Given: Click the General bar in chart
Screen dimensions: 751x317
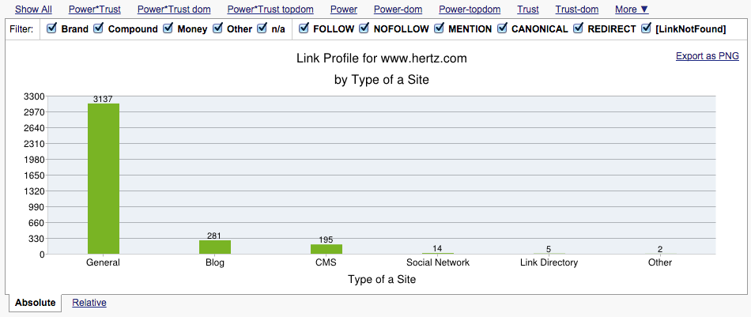Looking at the screenshot, I should point(104,179).
